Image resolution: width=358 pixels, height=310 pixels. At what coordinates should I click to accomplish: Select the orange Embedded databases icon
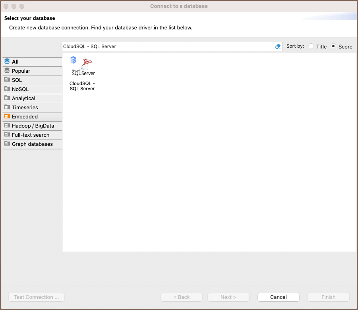8,116
